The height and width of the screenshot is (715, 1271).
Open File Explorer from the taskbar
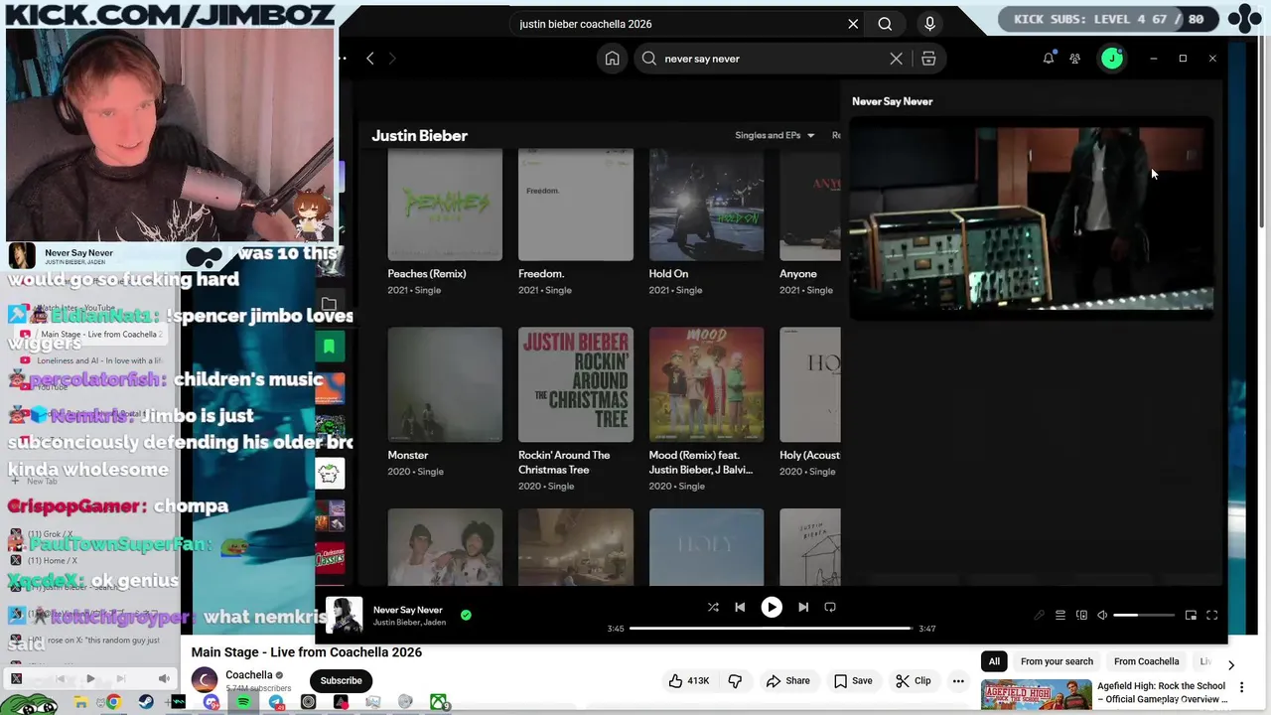pos(81,702)
